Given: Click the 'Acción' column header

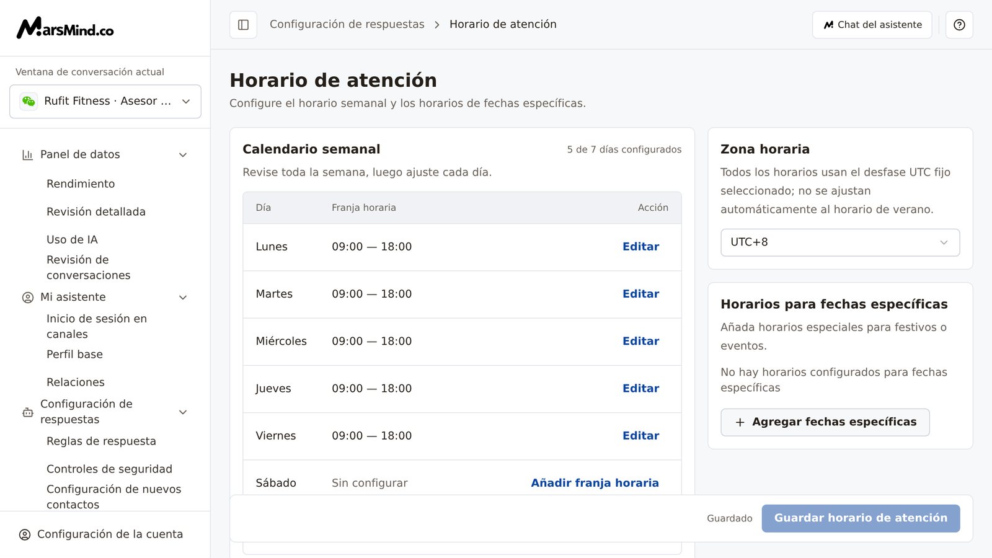Looking at the screenshot, I should click(653, 208).
